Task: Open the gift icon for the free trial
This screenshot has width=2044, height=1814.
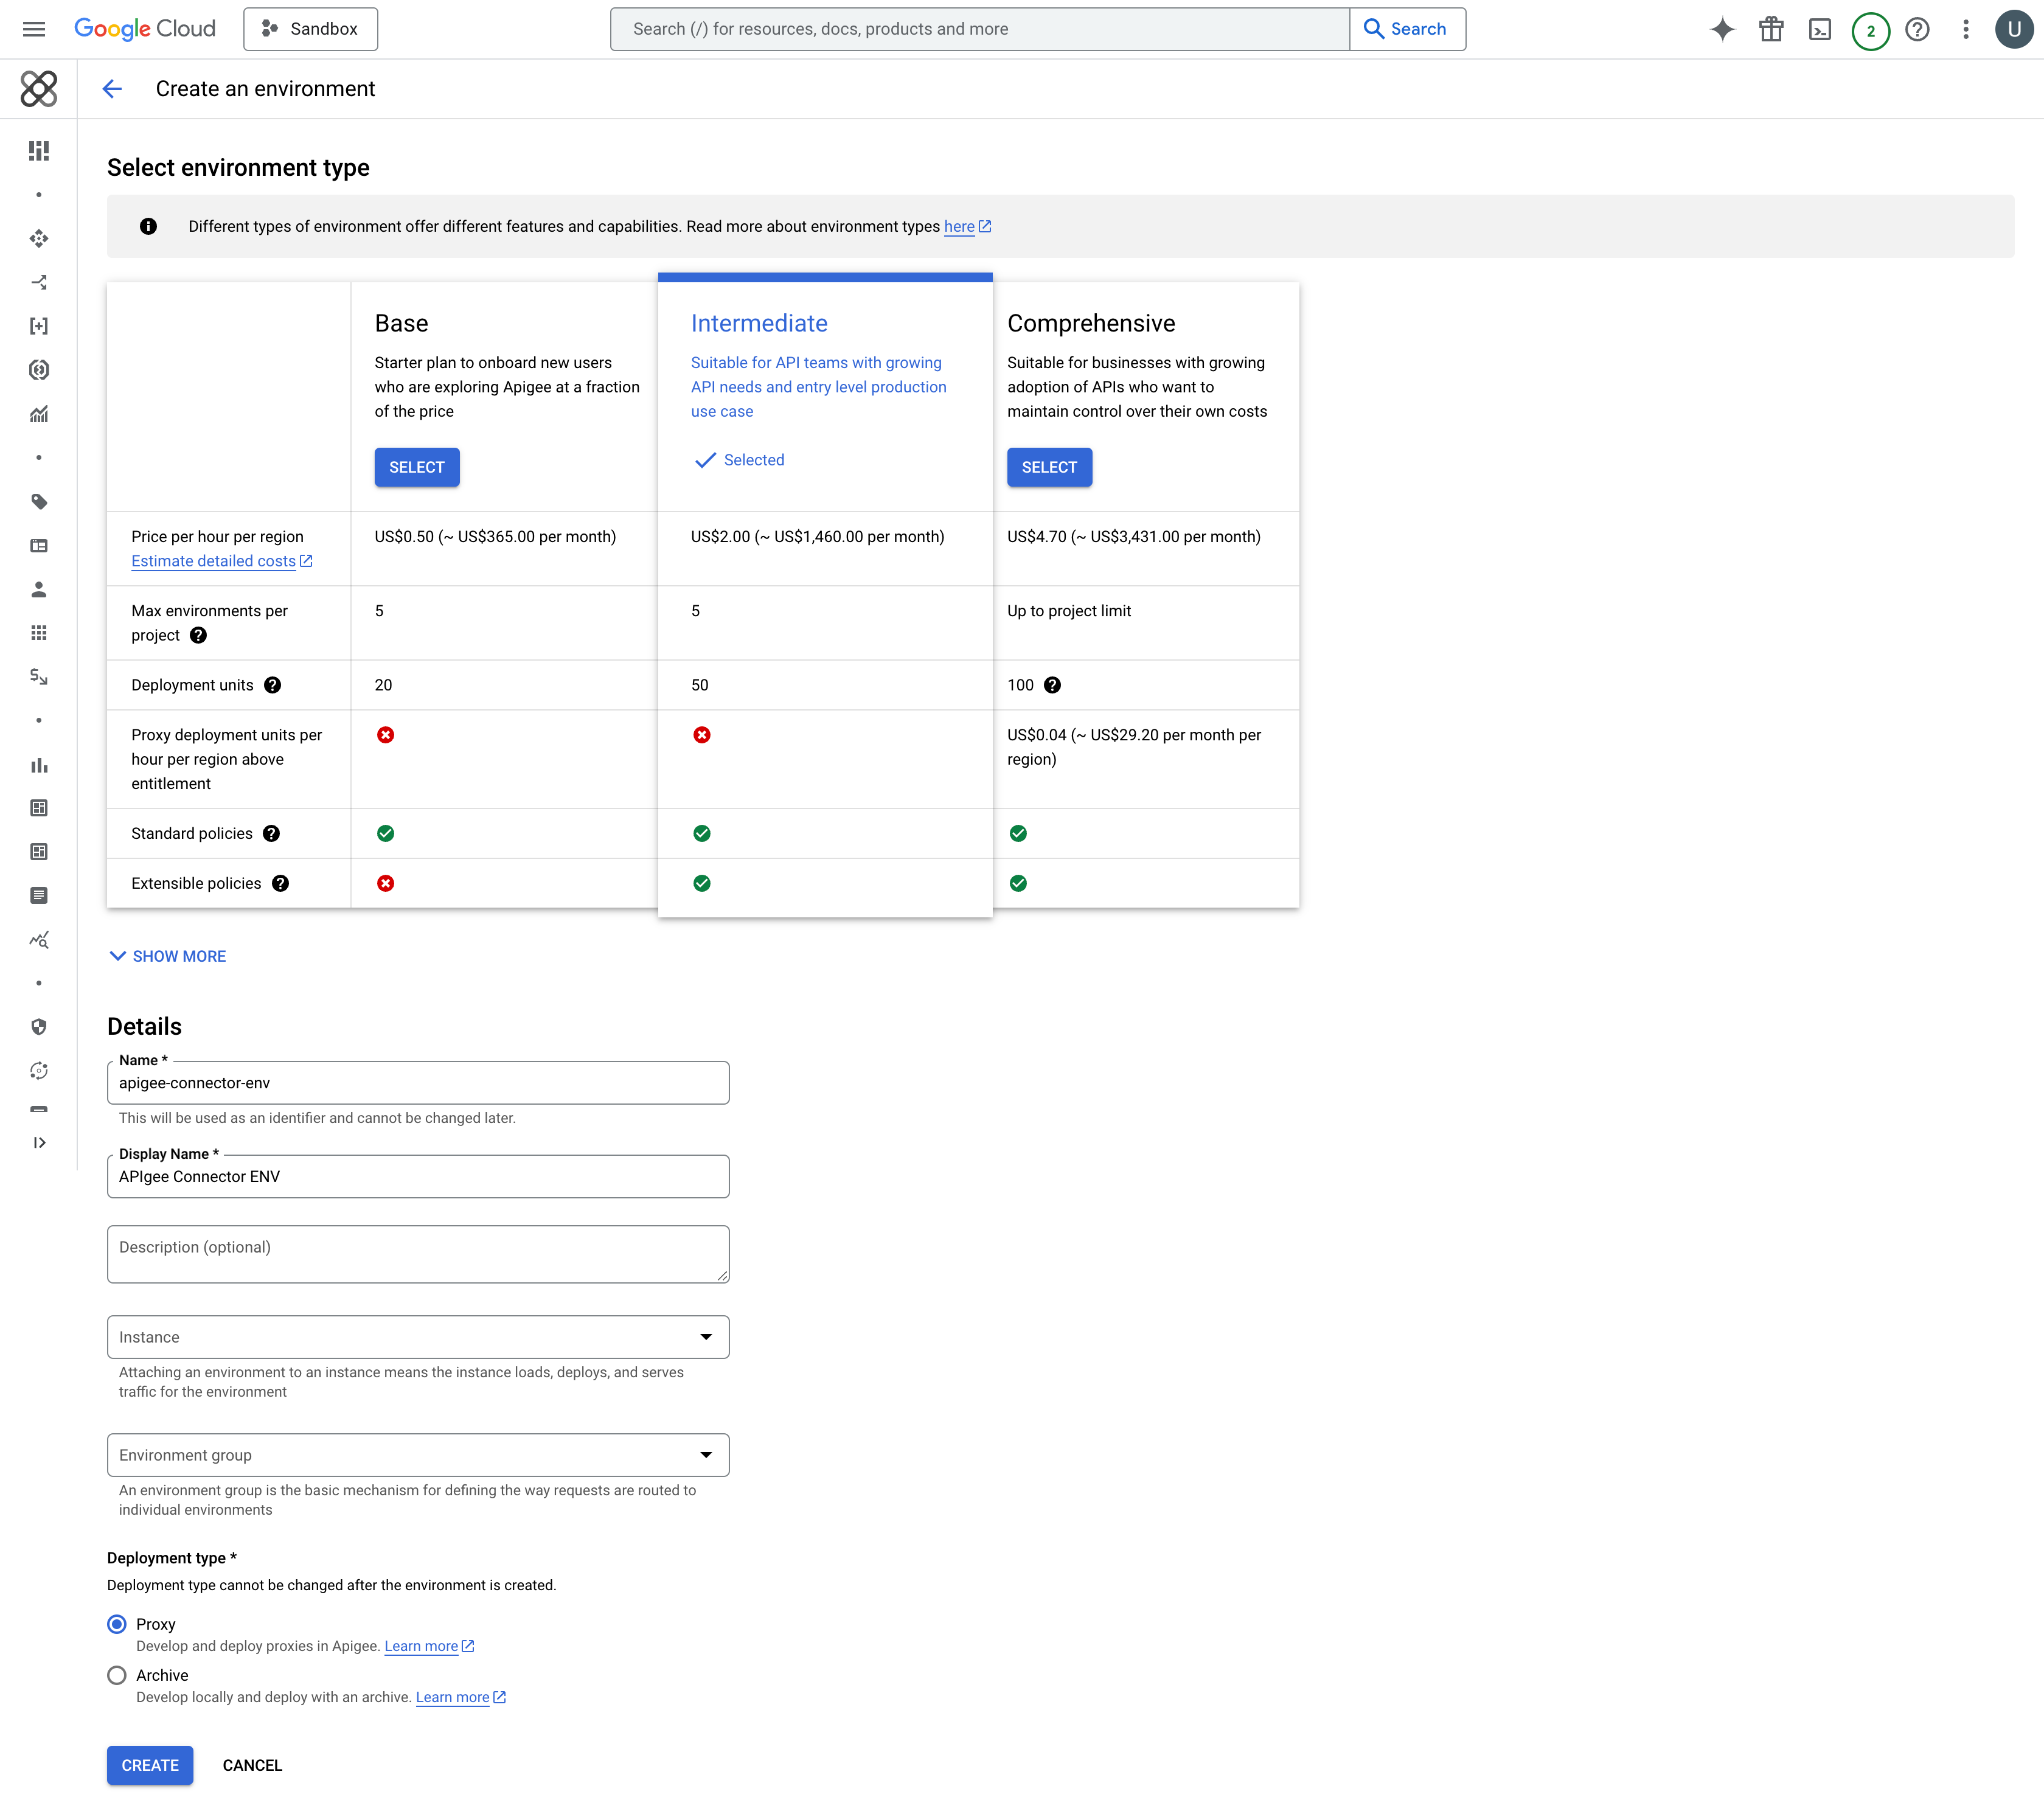Action: (x=1771, y=29)
